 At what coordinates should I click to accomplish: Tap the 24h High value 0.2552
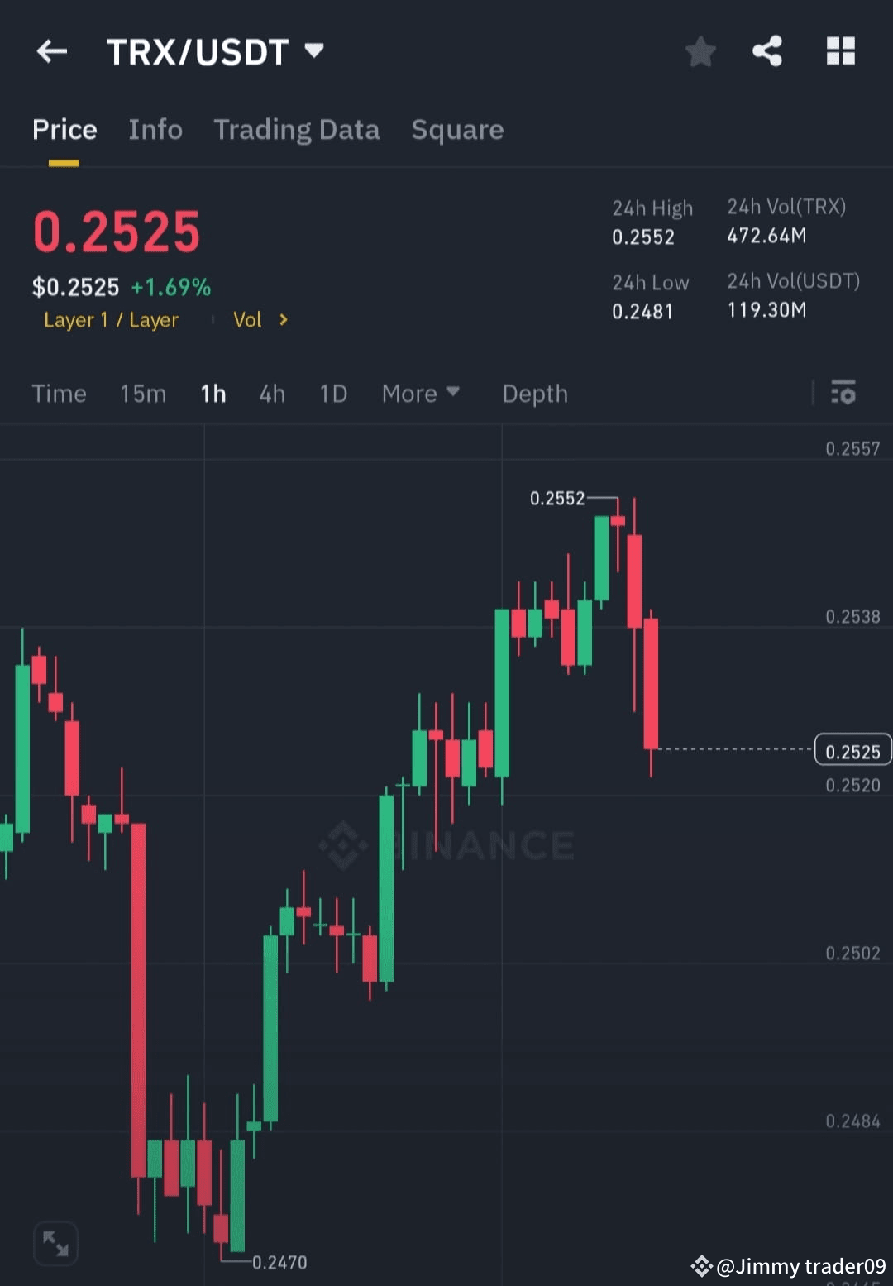(643, 237)
